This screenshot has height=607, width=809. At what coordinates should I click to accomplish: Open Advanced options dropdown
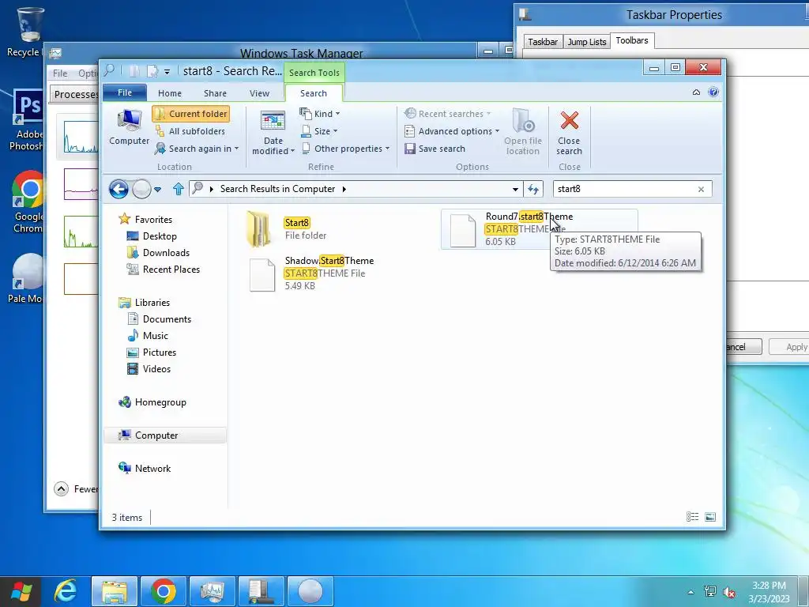coord(452,131)
